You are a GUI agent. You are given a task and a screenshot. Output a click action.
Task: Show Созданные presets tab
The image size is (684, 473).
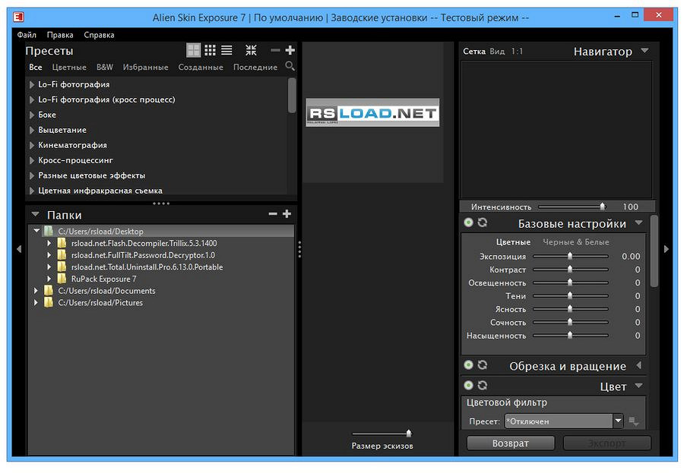[201, 67]
